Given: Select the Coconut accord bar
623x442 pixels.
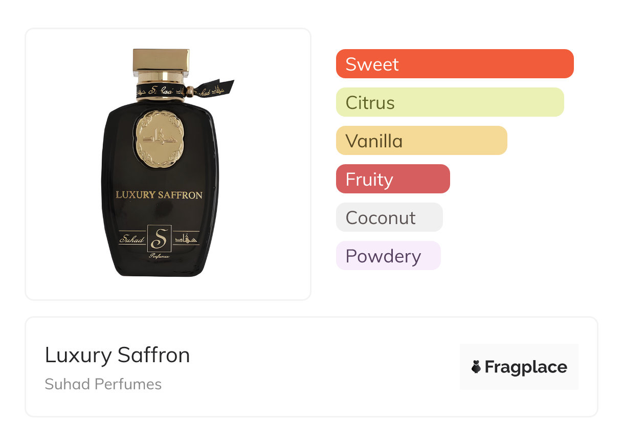Looking at the screenshot, I should pyautogui.click(x=389, y=217).
